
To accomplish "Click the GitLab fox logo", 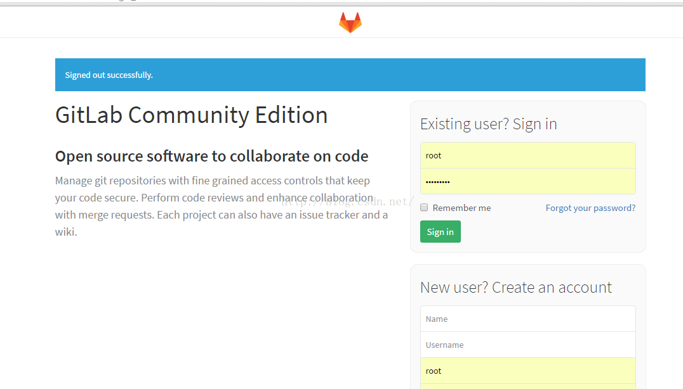I will point(350,23).
